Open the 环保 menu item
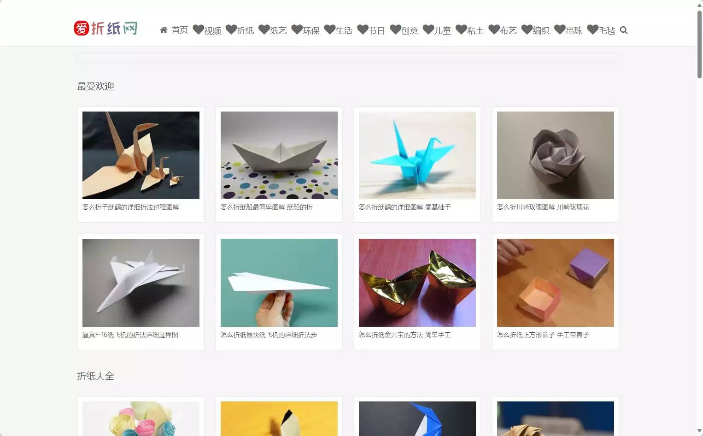The height and width of the screenshot is (436, 703). [311, 31]
